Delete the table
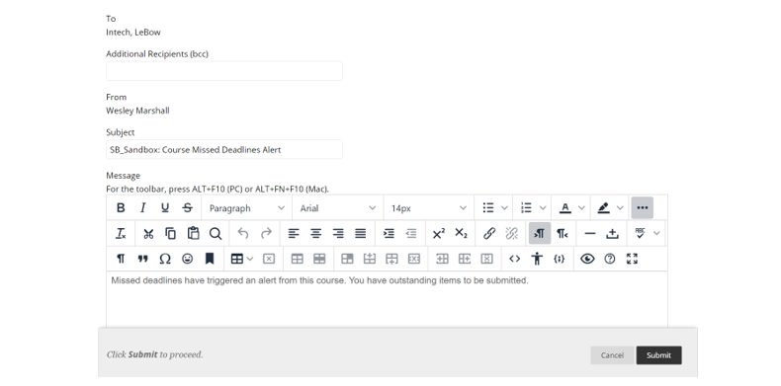781x386 pixels. click(269, 259)
